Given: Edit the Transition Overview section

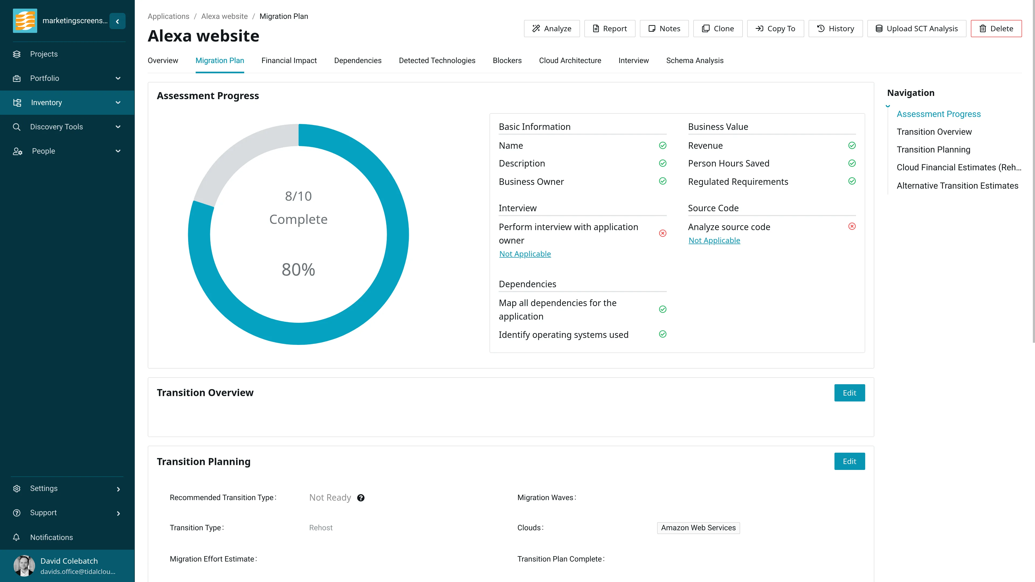Looking at the screenshot, I should [x=849, y=393].
